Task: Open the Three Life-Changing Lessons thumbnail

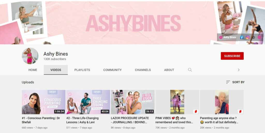Action: 88,102
